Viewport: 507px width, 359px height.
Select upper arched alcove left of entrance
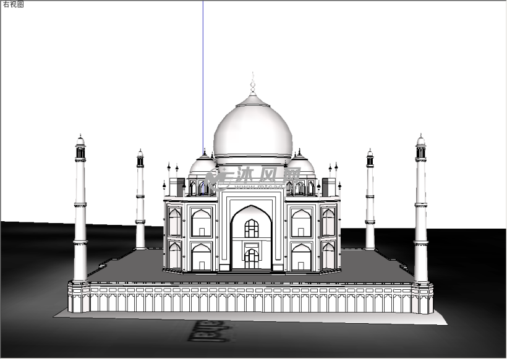coord(202,223)
